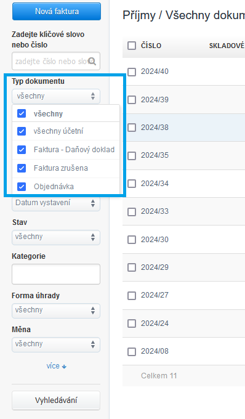Click the SKLADOVÉ column header

(227, 46)
